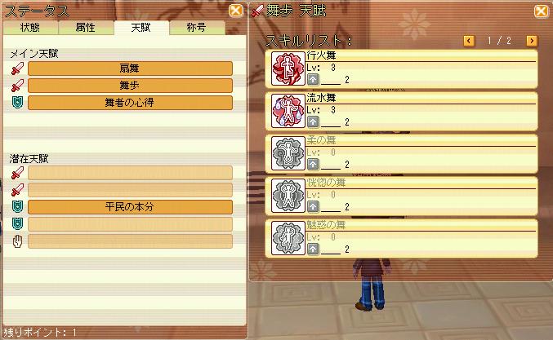
Task: Click the first empty 潜在天賦 slot
Action: [130, 173]
